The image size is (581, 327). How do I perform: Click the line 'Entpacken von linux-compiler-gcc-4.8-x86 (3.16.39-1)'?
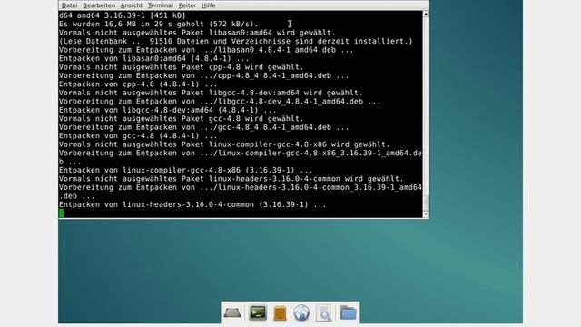(x=185, y=170)
